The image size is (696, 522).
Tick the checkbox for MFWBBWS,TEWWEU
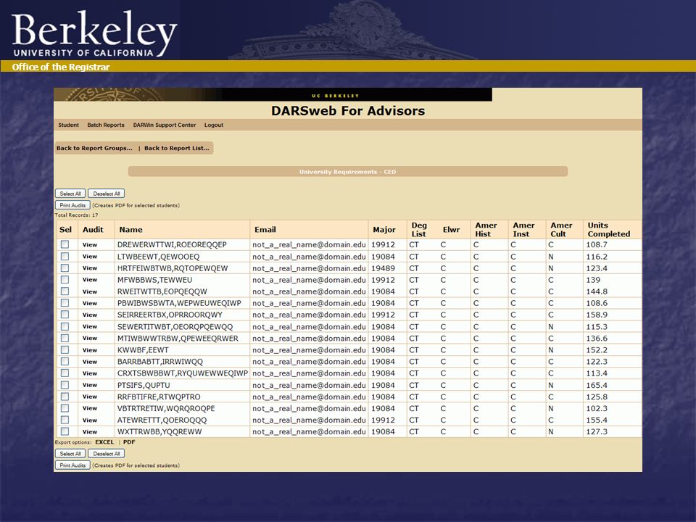(x=65, y=280)
